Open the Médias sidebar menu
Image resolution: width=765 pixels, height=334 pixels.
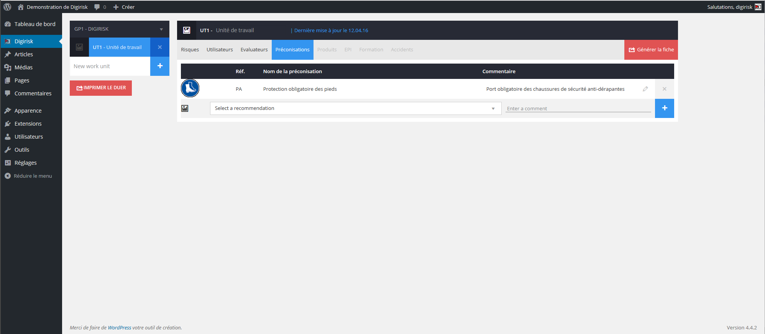click(x=31, y=67)
